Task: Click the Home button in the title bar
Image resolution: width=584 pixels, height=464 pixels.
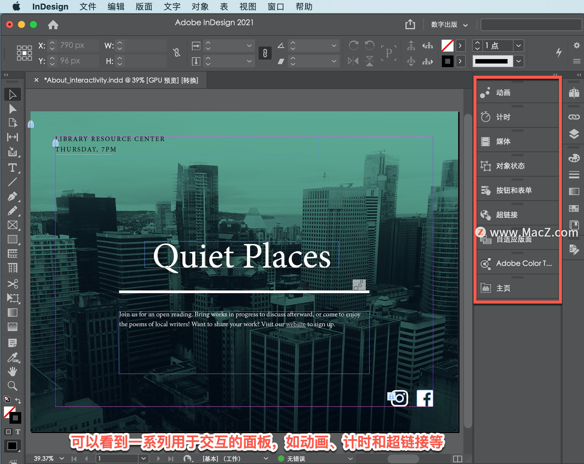Action: coord(53,25)
